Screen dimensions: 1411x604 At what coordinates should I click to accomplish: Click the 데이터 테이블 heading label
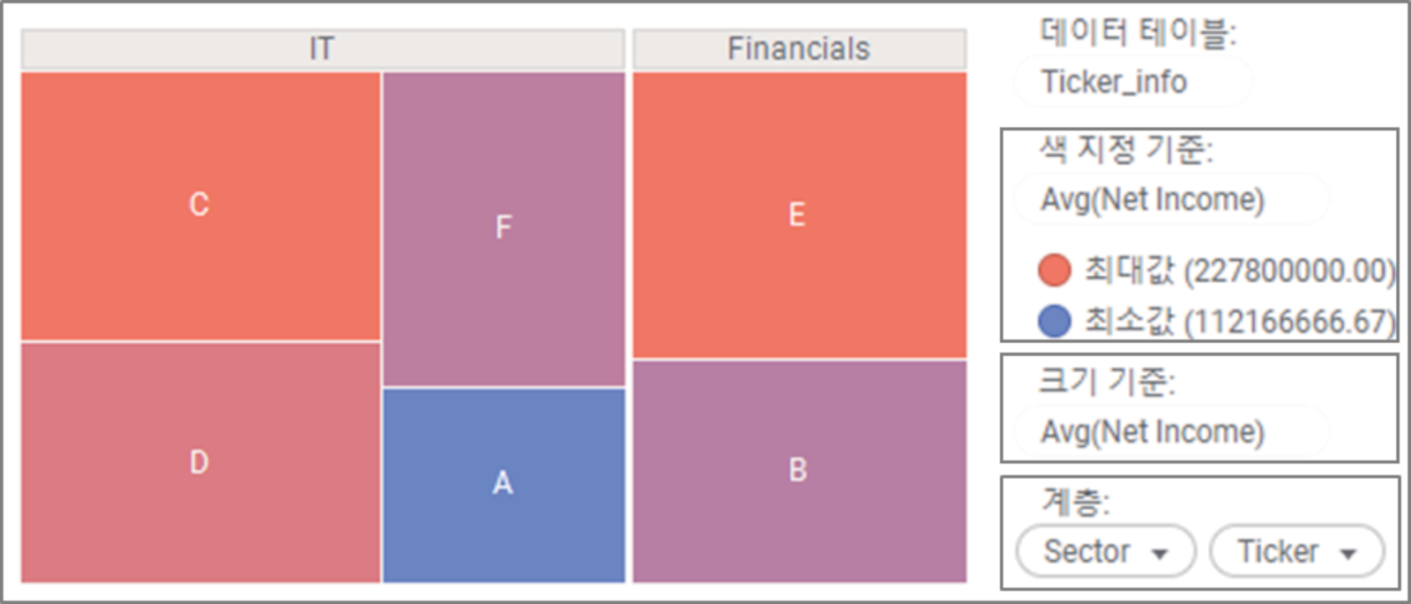1138,33
